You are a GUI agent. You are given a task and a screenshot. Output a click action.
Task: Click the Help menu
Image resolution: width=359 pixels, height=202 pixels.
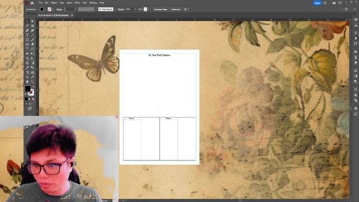(x=102, y=3)
